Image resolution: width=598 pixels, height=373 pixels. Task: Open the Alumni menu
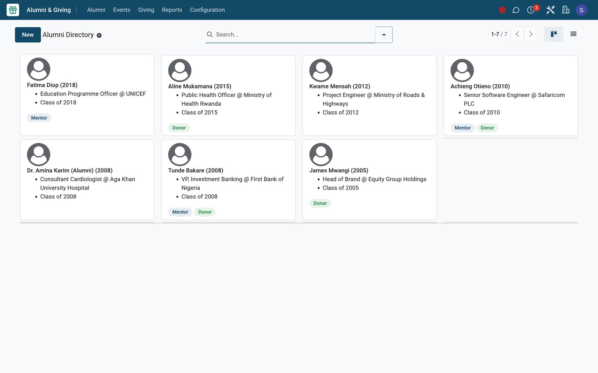click(x=96, y=10)
